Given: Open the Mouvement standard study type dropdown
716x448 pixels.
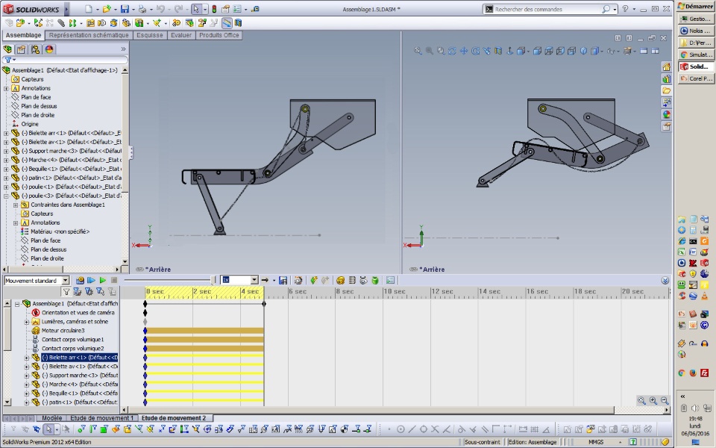Looking at the screenshot, I should point(66,280).
